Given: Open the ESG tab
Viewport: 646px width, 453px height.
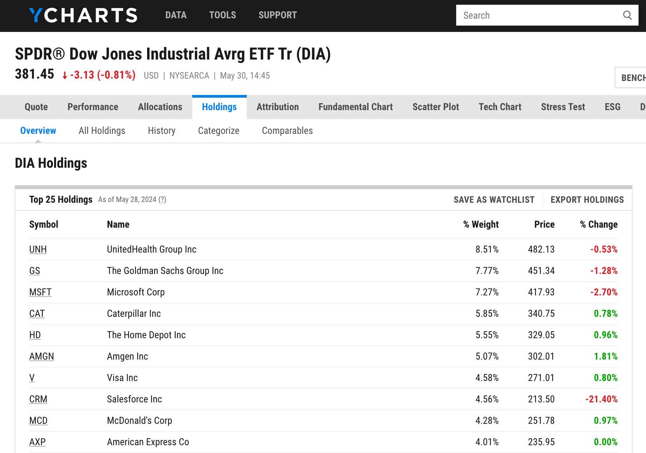Looking at the screenshot, I should tap(613, 107).
